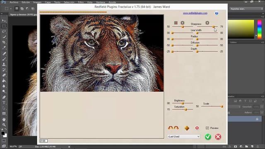Screen dimensions: 265x149
Task: Select the Lasso tool
Action: 4,31
